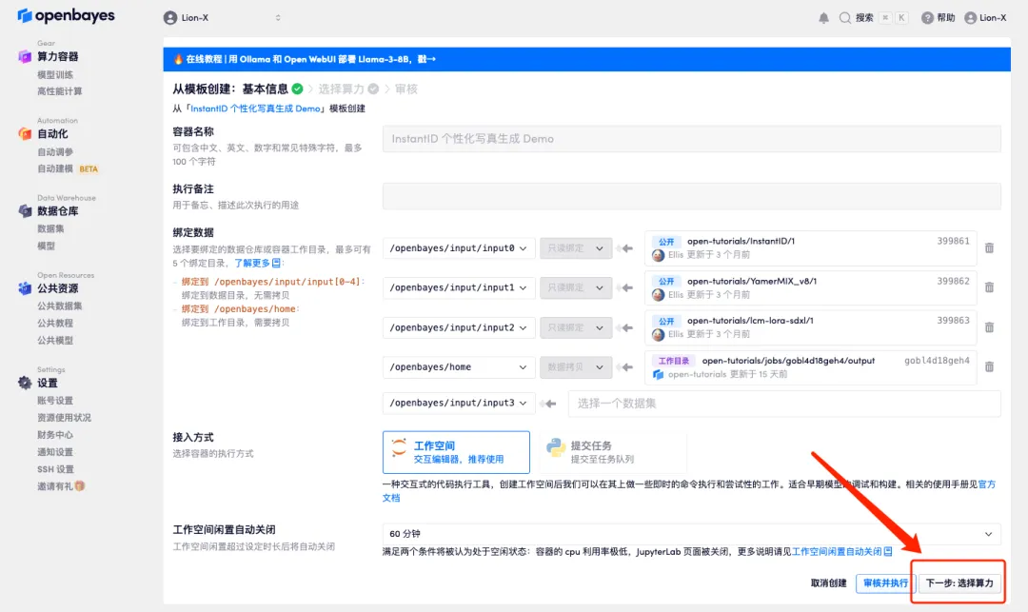The width and height of the screenshot is (1028, 612).
Task: Open 只读绑定 dropdown for input1
Action: 576,287
